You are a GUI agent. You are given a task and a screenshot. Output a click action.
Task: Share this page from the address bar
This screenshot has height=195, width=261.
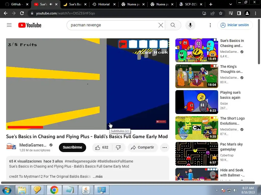coord(213,13)
